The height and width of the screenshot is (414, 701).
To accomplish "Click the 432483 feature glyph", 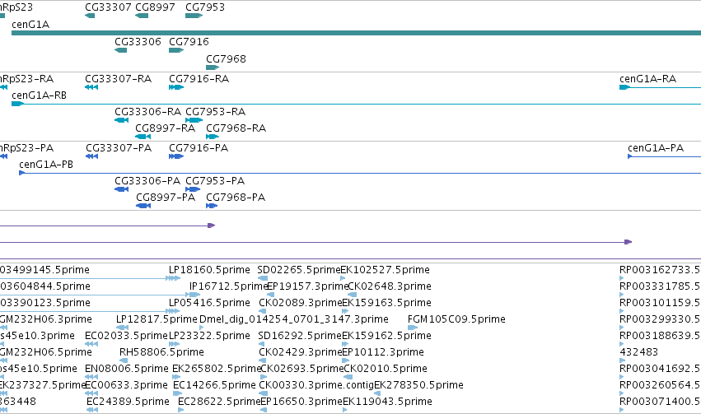I will coord(621,361).
